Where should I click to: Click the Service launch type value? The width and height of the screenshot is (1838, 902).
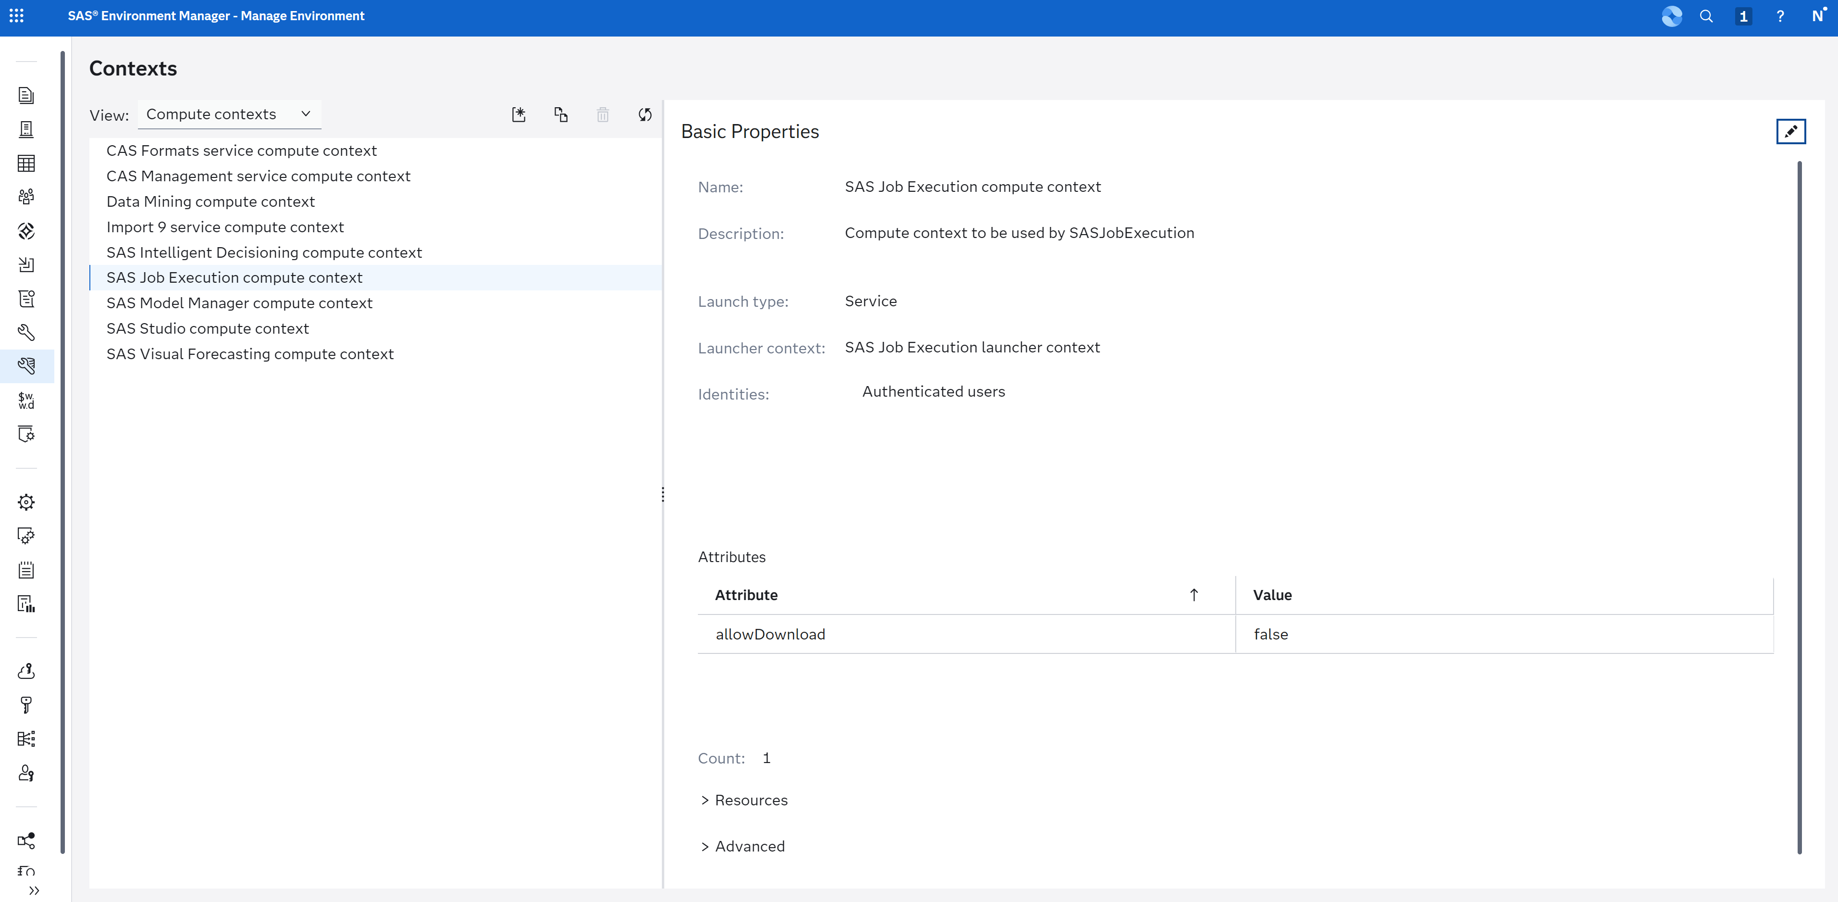870,301
